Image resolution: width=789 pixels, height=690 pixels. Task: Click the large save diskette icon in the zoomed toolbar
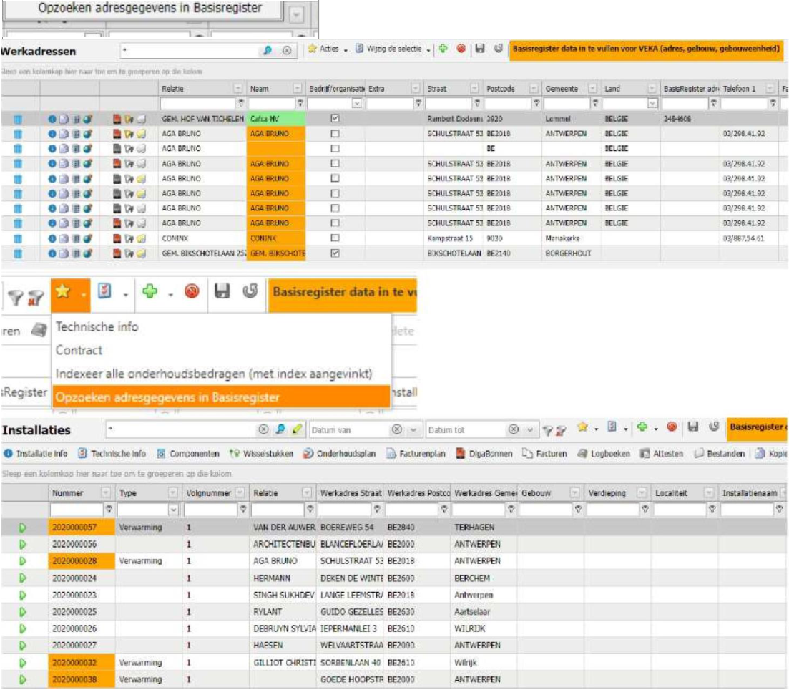[x=222, y=291]
